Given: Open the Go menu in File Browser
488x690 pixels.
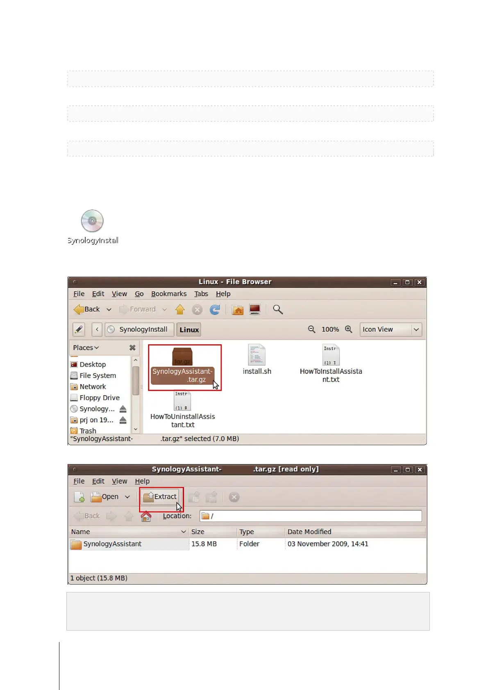Looking at the screenshot, I should click(139, 294).
